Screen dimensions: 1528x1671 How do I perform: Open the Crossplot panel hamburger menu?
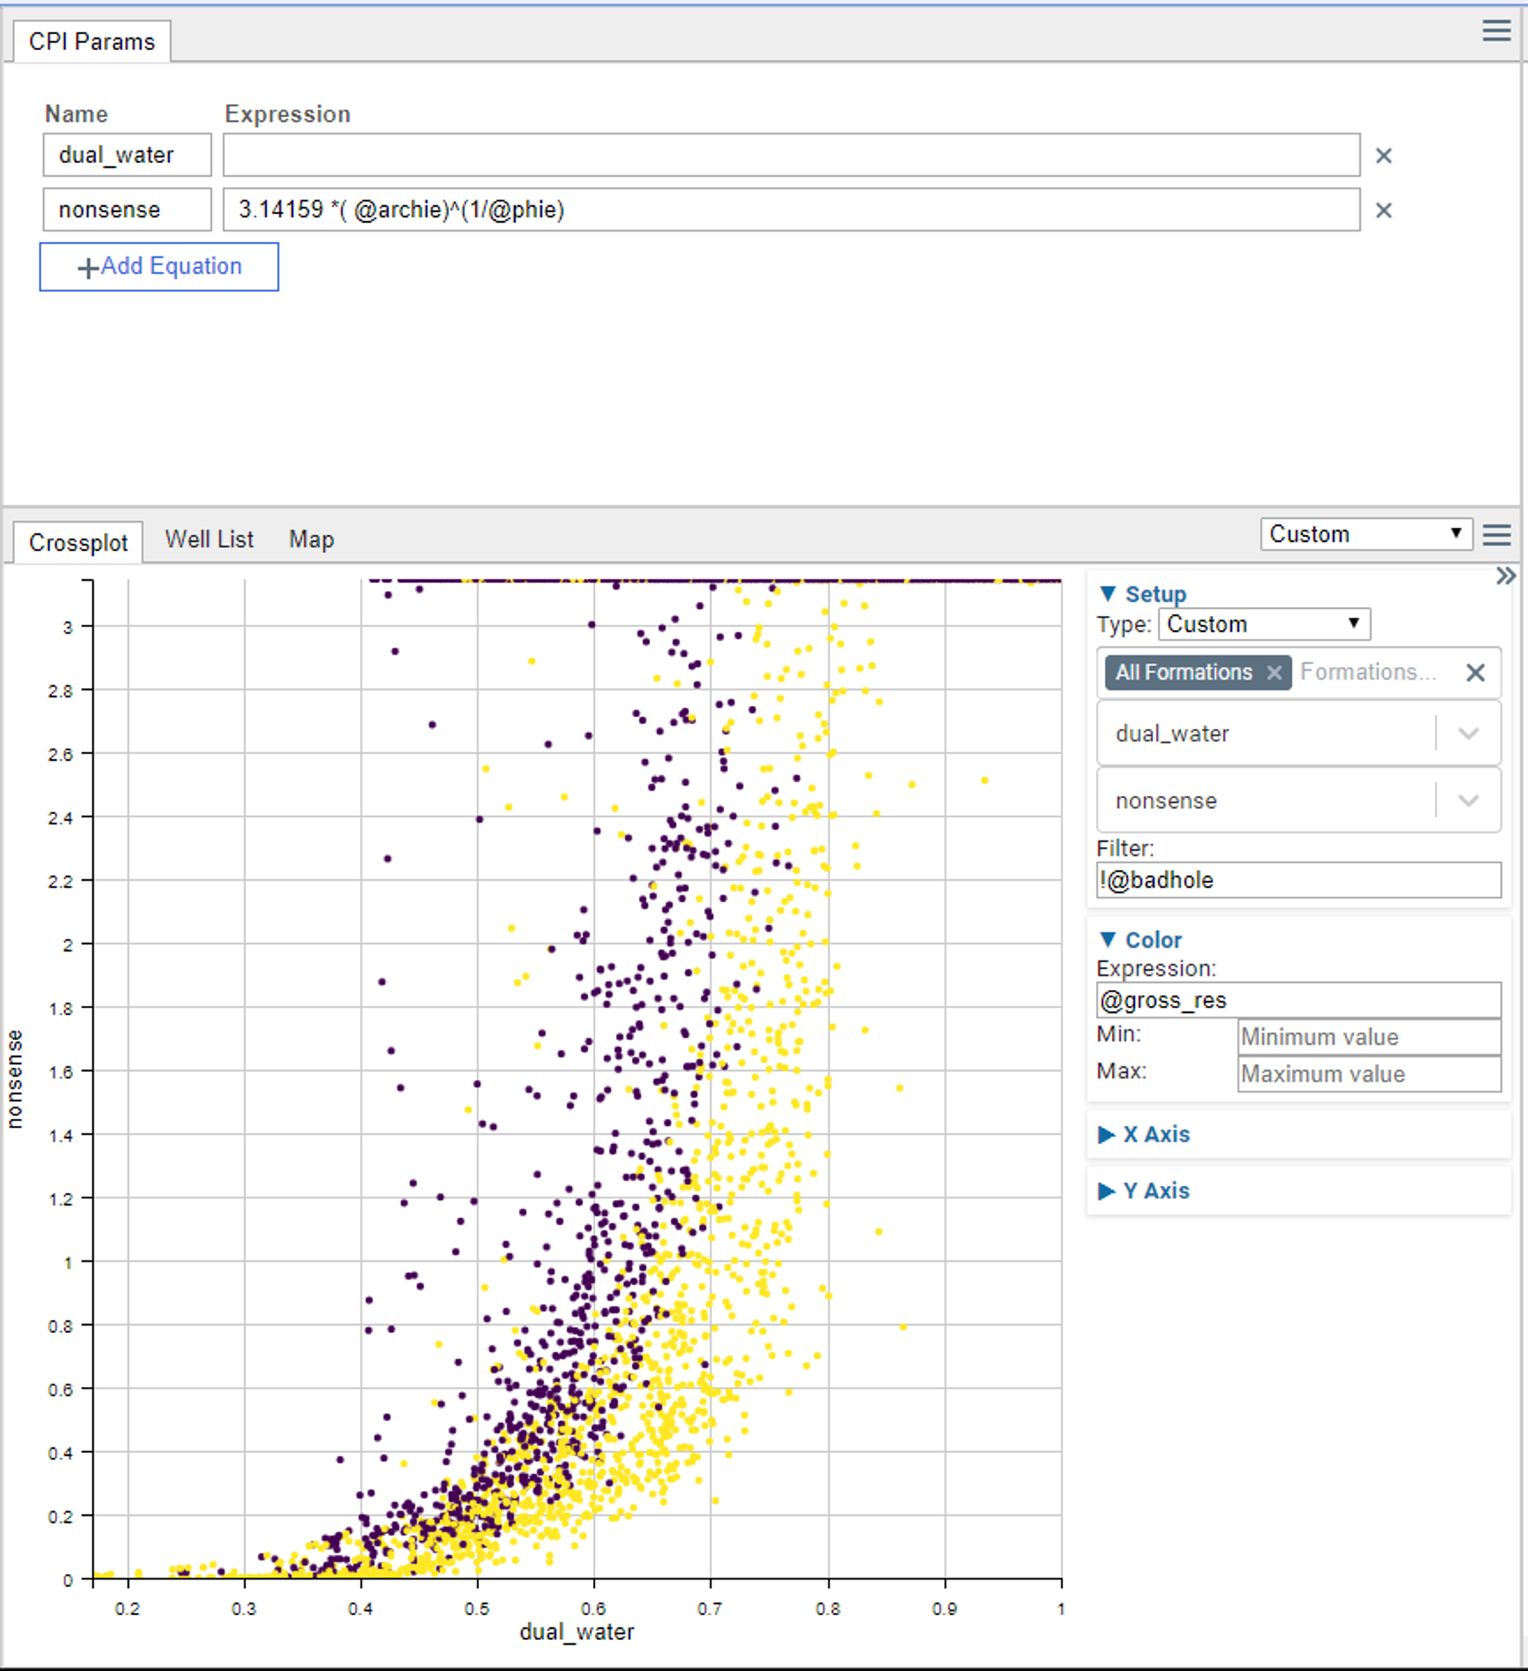[x=1495, y=535]
